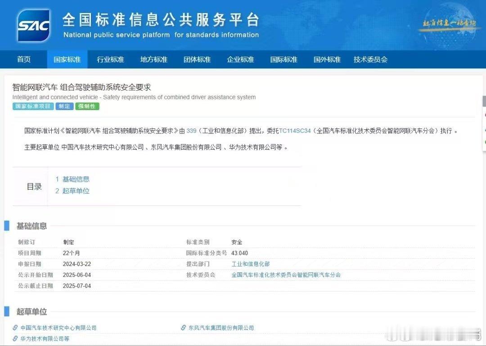The height and width of the screenshot is (346, 486).
Task: Go to 地方标准 section
Action: pyautogui.click(x=154, y=59)
